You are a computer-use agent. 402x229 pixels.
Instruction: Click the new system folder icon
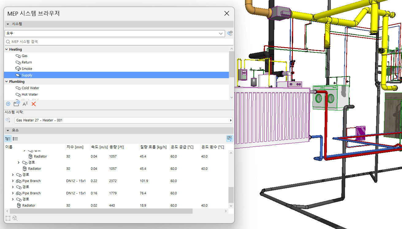(x=17, y=104)
